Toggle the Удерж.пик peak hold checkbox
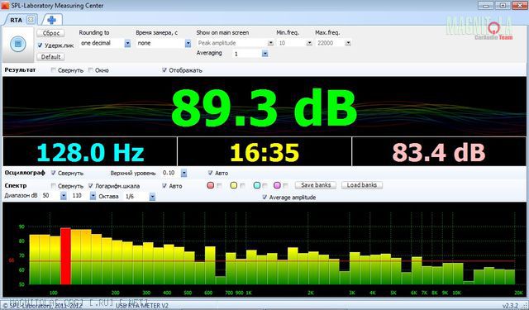529x310 pixels. coord(41,45)
